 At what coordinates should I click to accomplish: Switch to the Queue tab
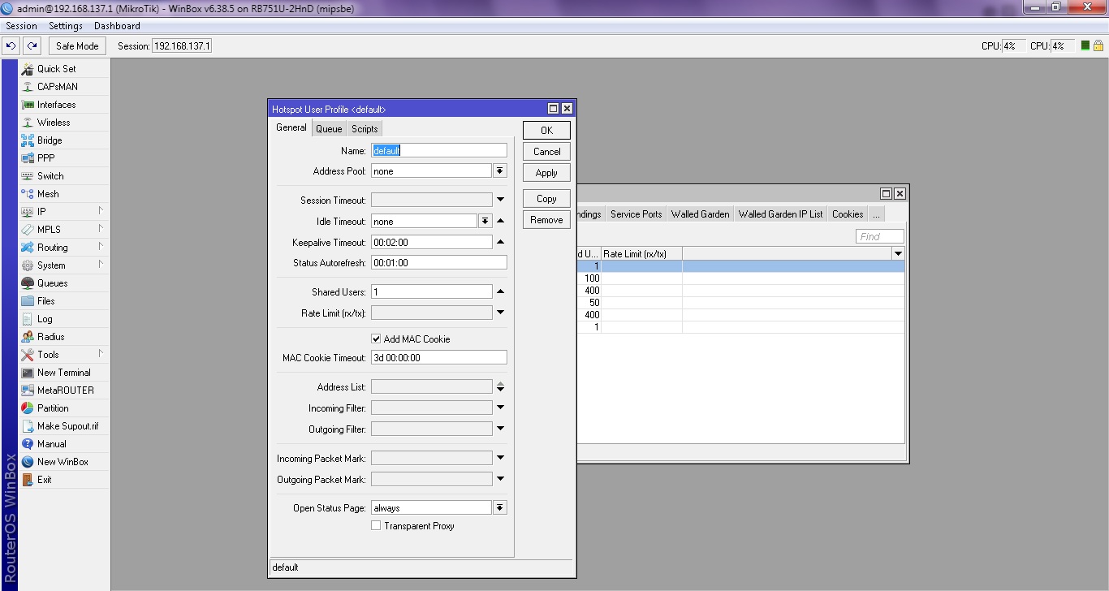pos(329,128)
